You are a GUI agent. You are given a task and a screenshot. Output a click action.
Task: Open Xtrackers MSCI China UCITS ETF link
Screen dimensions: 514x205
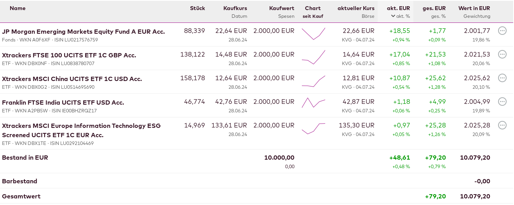point(72,79)
